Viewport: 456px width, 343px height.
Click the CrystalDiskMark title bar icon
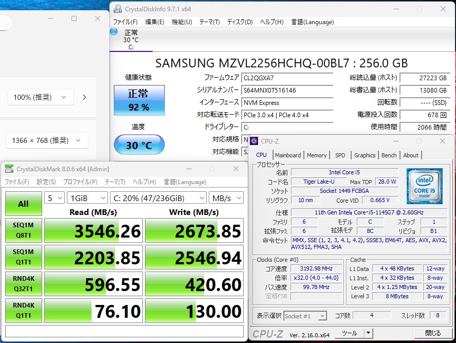click(9, 169)
